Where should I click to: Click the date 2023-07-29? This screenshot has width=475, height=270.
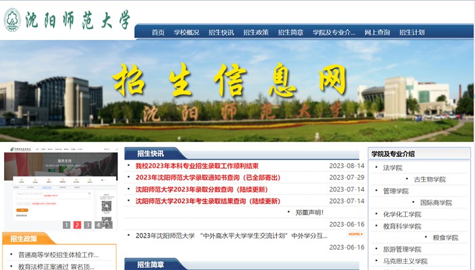click(347, 177)
